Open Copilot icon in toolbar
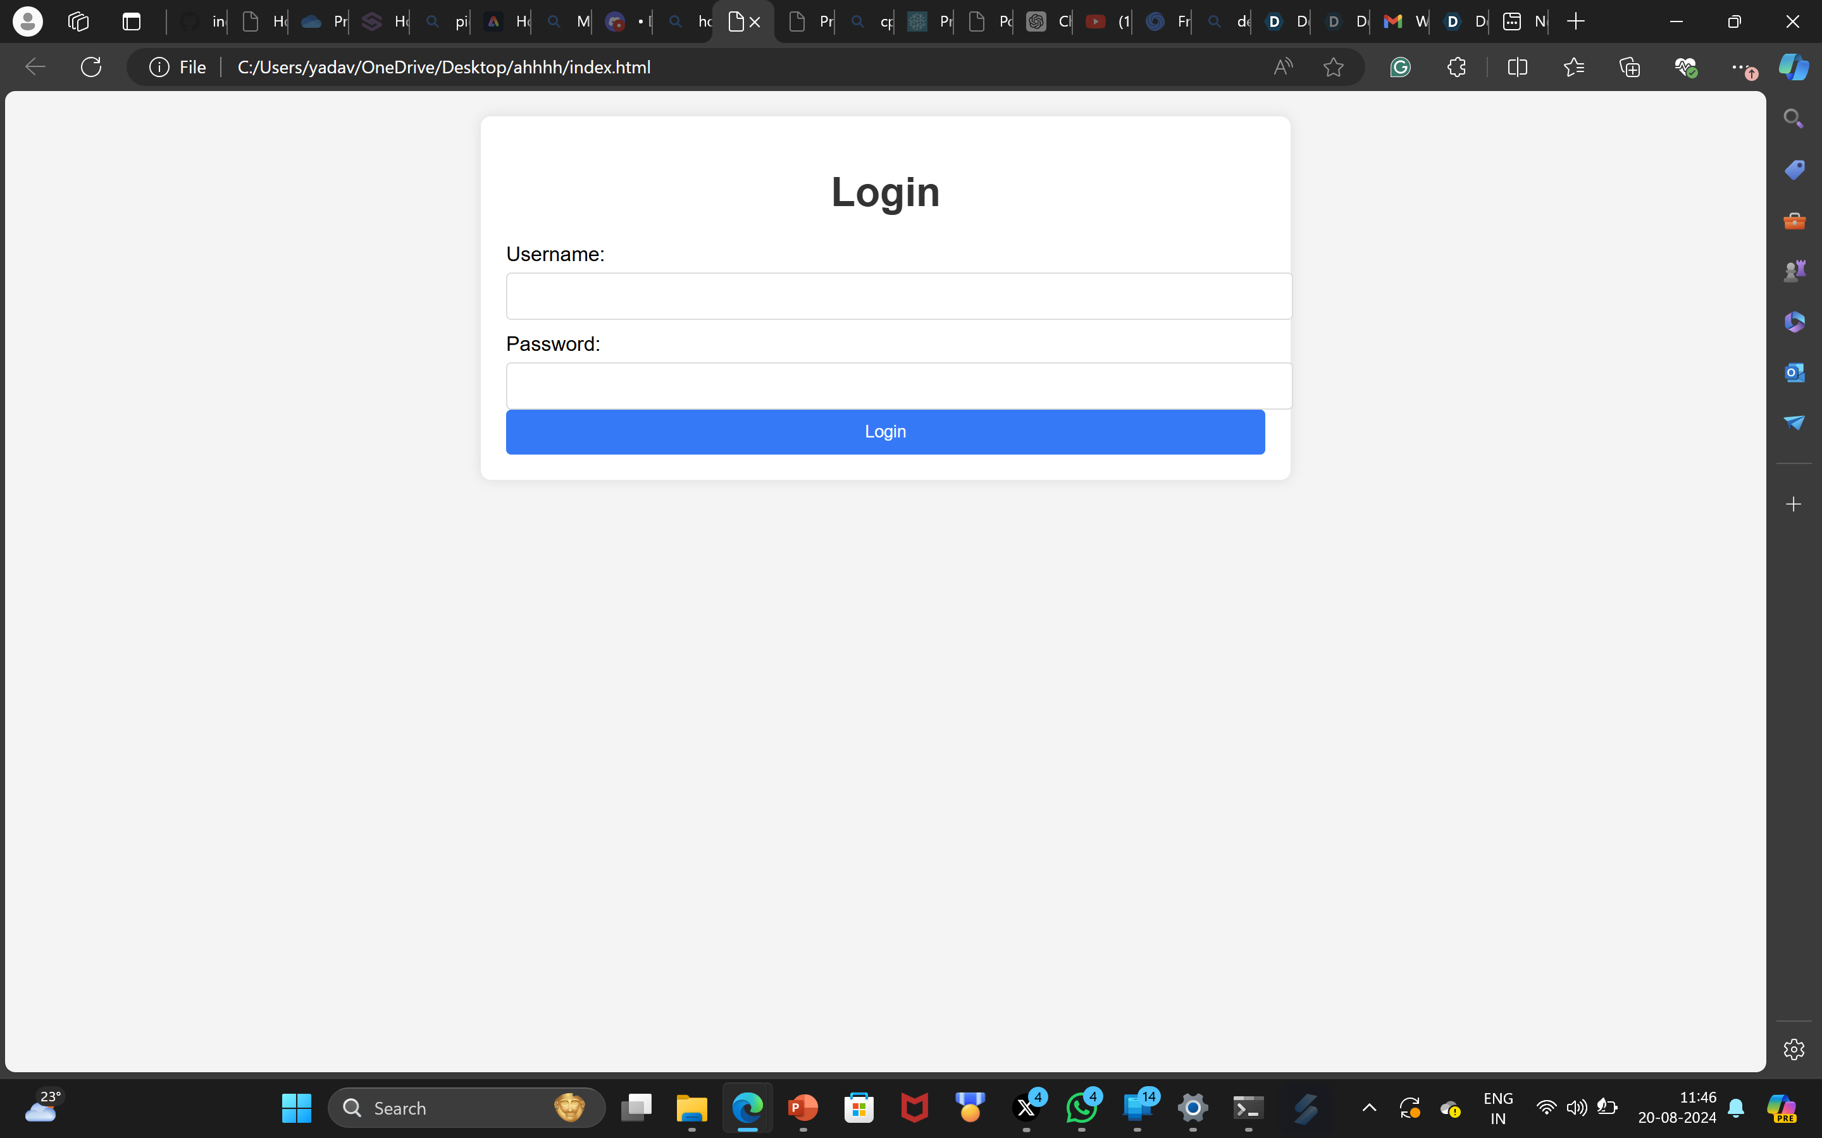 click(x=1794, y=67)
